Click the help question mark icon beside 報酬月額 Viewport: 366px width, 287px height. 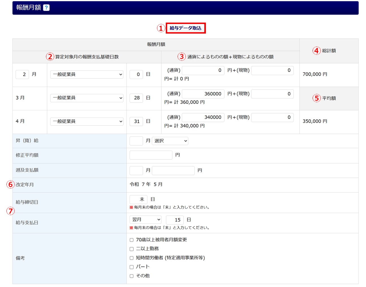point(46,8)
